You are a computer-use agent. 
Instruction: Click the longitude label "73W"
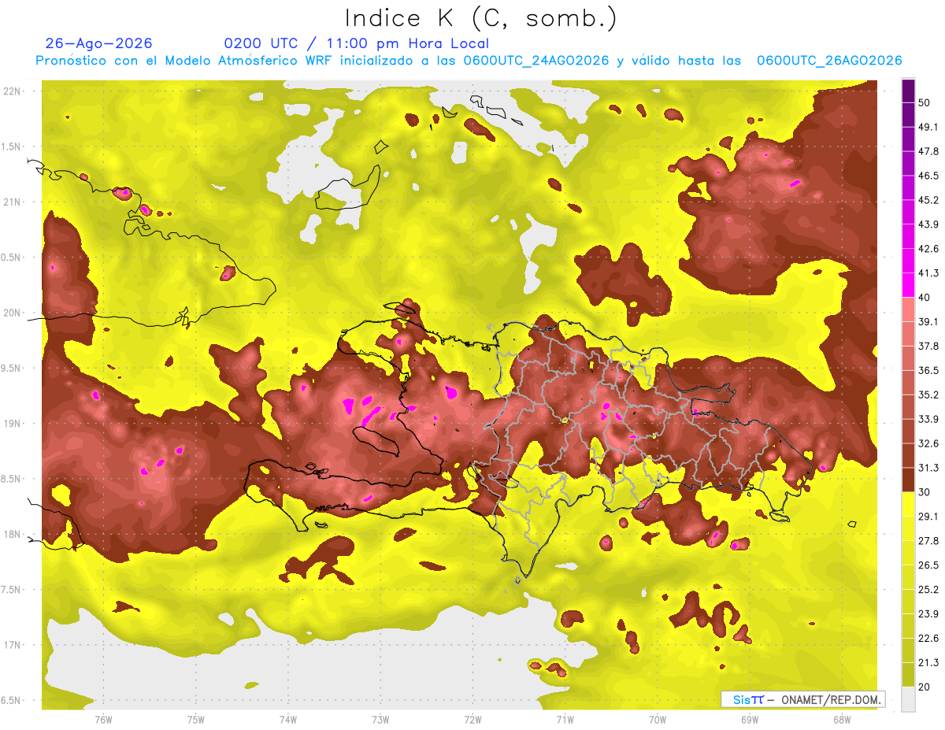point(380,719)
